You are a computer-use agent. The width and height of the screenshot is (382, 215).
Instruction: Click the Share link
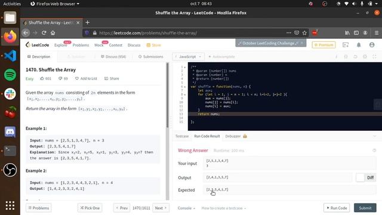click(x=112, y=78)
